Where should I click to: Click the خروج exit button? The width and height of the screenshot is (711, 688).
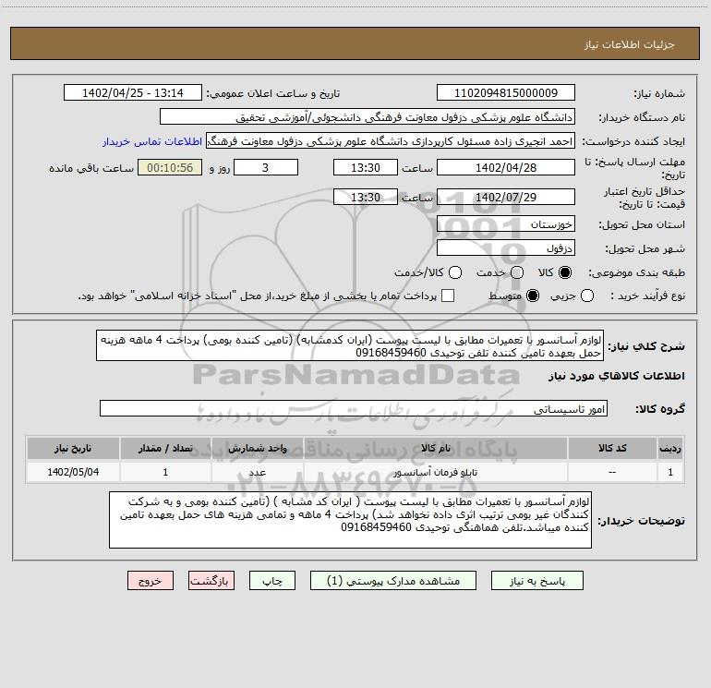click(151, 581)
